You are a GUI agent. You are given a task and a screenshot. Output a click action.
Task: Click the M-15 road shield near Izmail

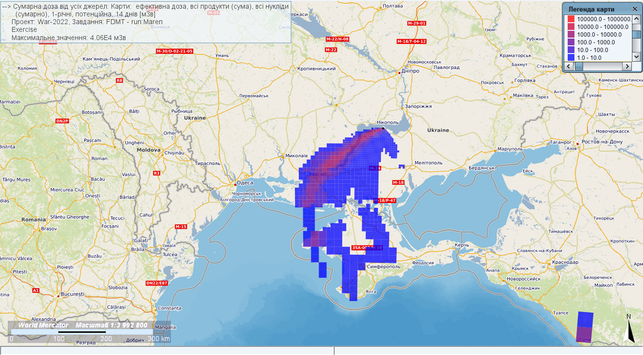[x=181, y=227]
